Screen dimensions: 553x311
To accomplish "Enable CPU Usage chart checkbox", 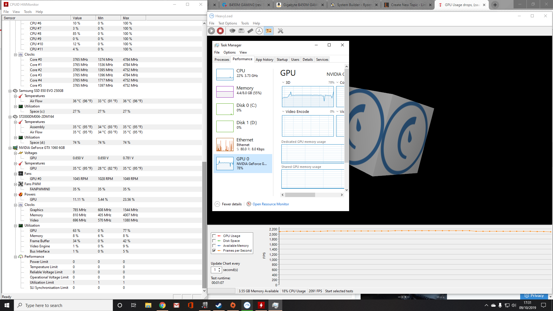I will [x=214, y=236].
